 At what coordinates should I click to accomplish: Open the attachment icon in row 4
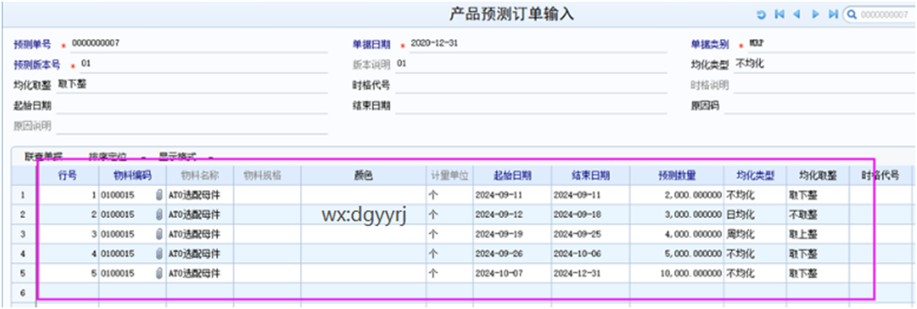(x=159, y=254)
